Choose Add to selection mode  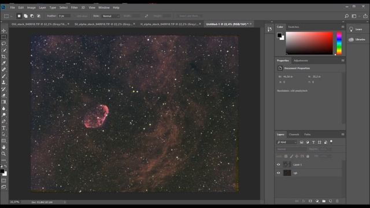[x=25, y=16]
